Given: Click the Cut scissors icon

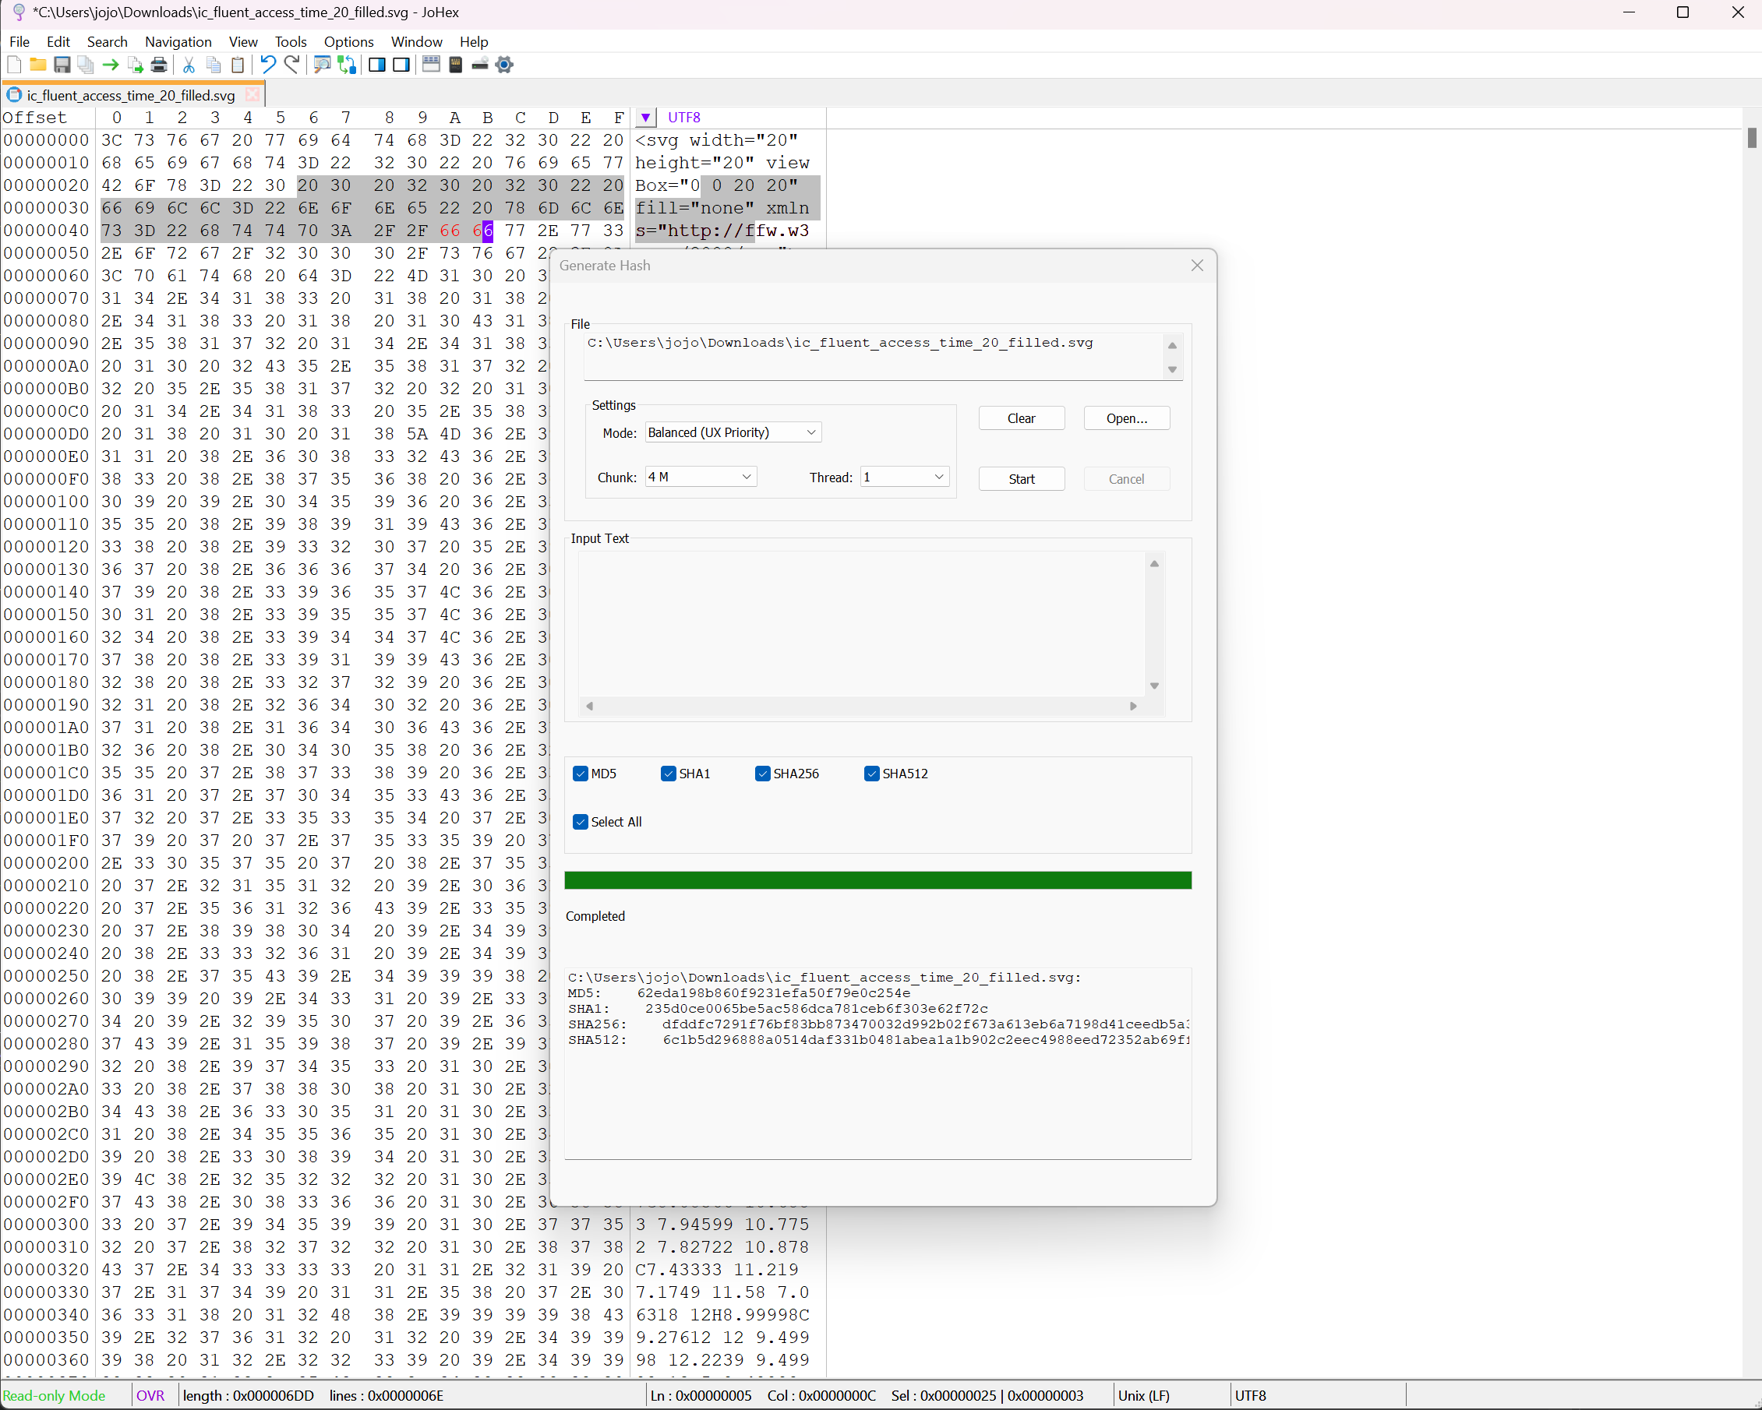Looking at the screenshot, I should click(189, 65).
